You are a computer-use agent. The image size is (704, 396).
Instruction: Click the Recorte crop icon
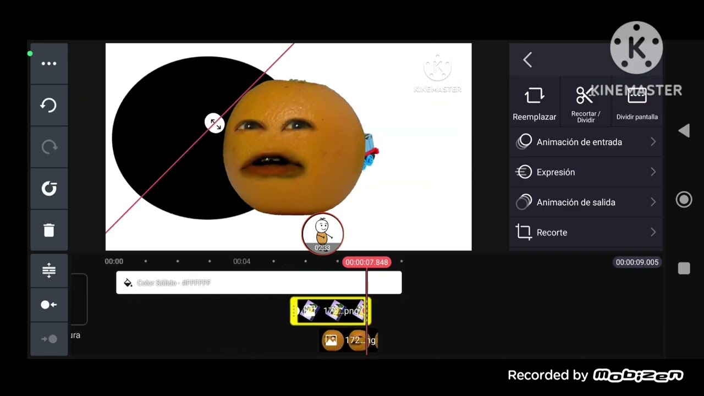pyautogui.click(x=524, y=232)
